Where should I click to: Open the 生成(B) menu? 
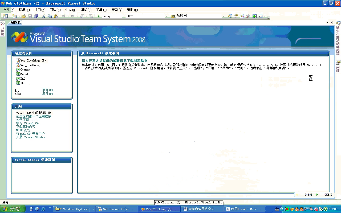pyautogui.click(x=71, y=10)
